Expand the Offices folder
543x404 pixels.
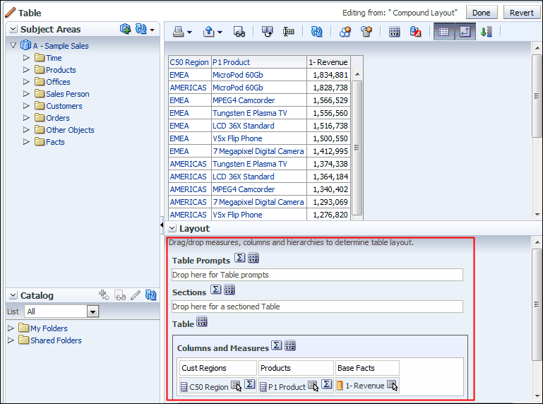(26, 82)
